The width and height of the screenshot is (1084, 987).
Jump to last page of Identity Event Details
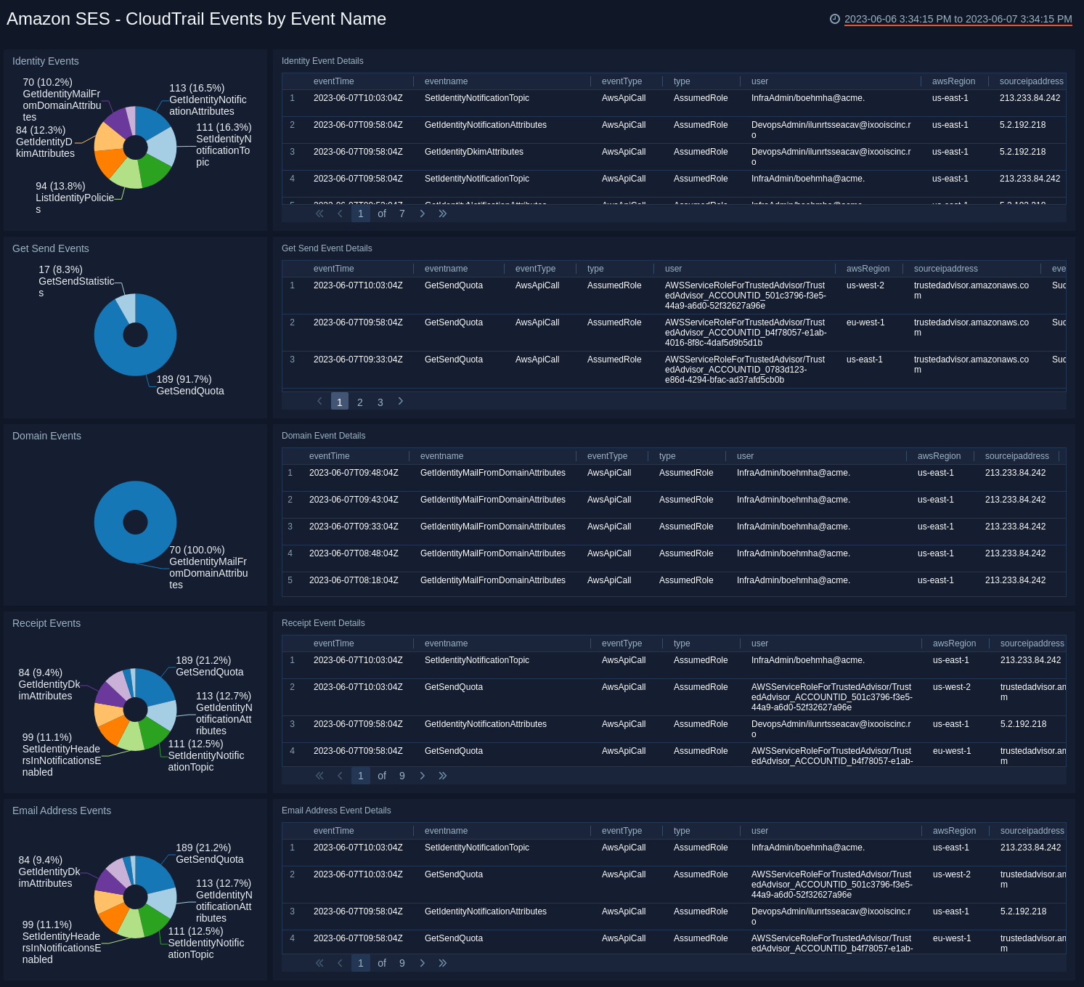(443, 214)
